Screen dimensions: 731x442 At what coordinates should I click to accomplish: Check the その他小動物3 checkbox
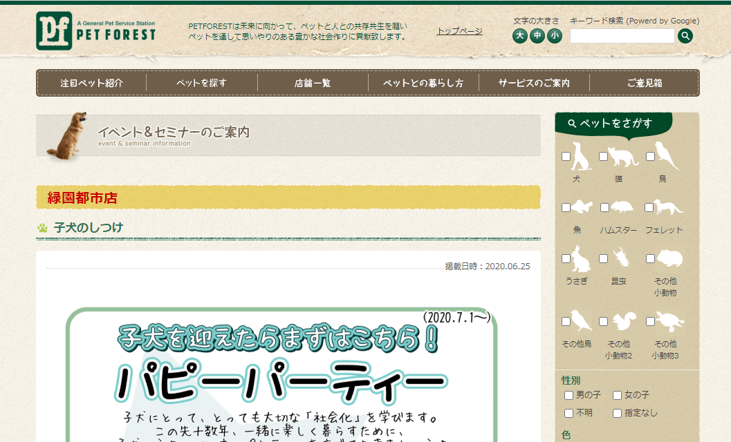[650, 321]
